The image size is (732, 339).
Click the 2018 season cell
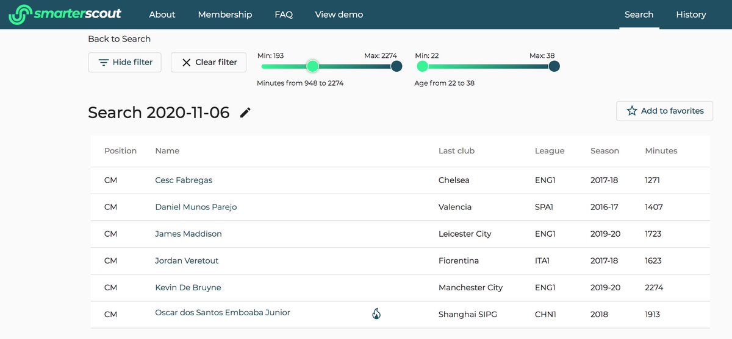point(600,315)
